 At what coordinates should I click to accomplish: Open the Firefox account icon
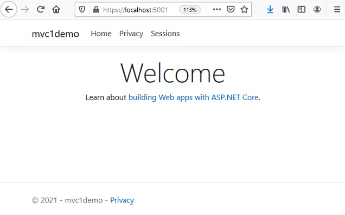point(317,9)
